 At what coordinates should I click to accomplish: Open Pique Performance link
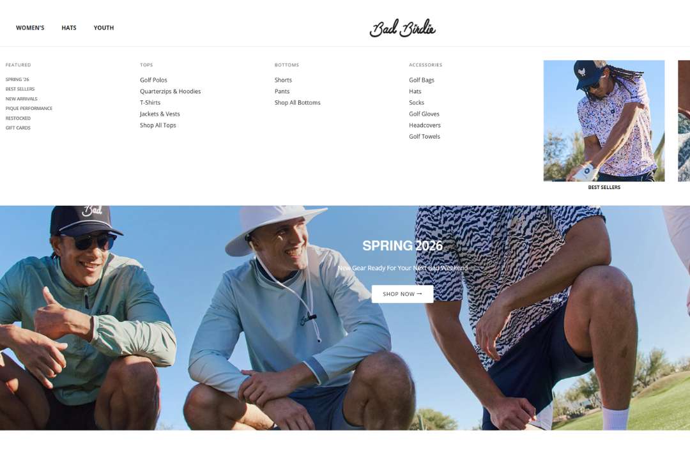pos(29,108)
